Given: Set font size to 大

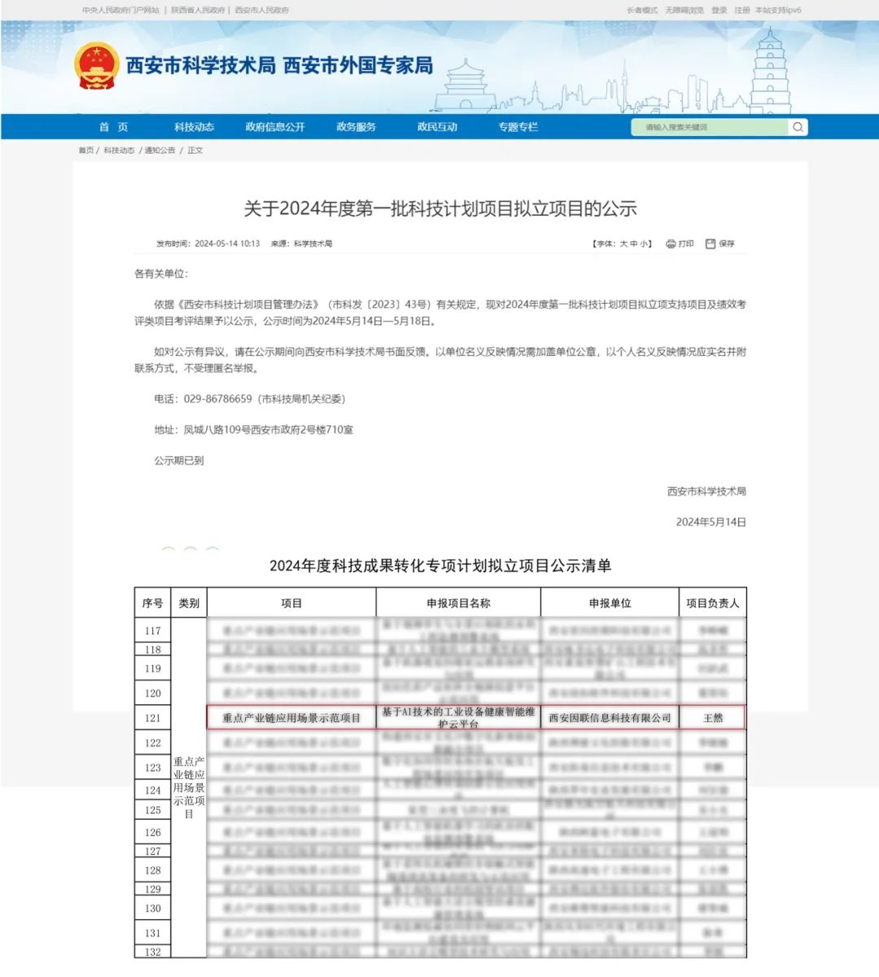Looking at the screenshot, I should [624, 243].
